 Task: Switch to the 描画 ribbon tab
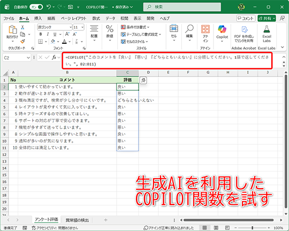pyautogui.click(x=51, y=18)
